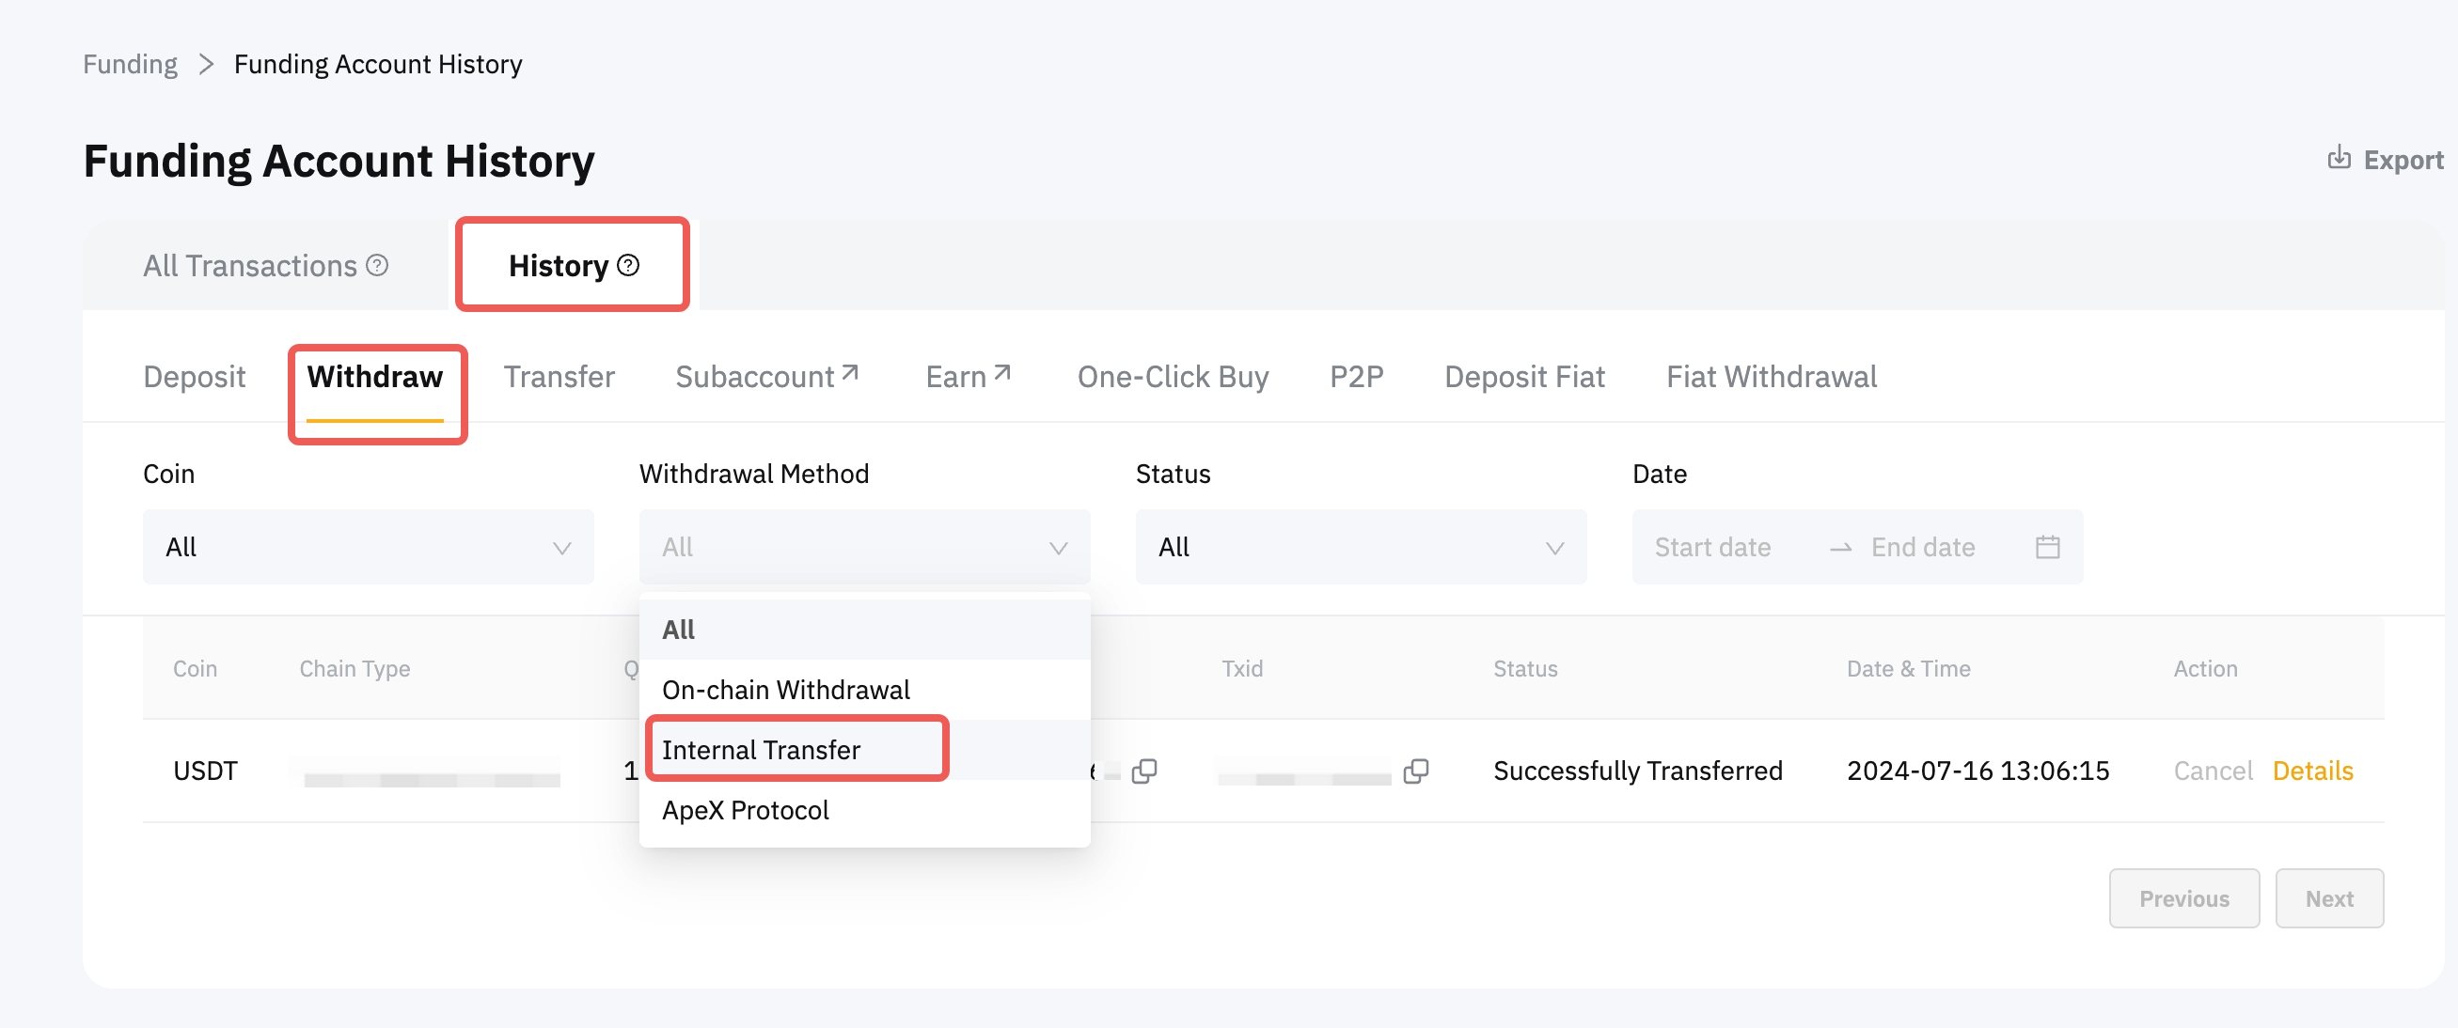Choose On-chain Withdrawal option
The height and width of the screenshot is (1028, 2458).
click(785, 690)
